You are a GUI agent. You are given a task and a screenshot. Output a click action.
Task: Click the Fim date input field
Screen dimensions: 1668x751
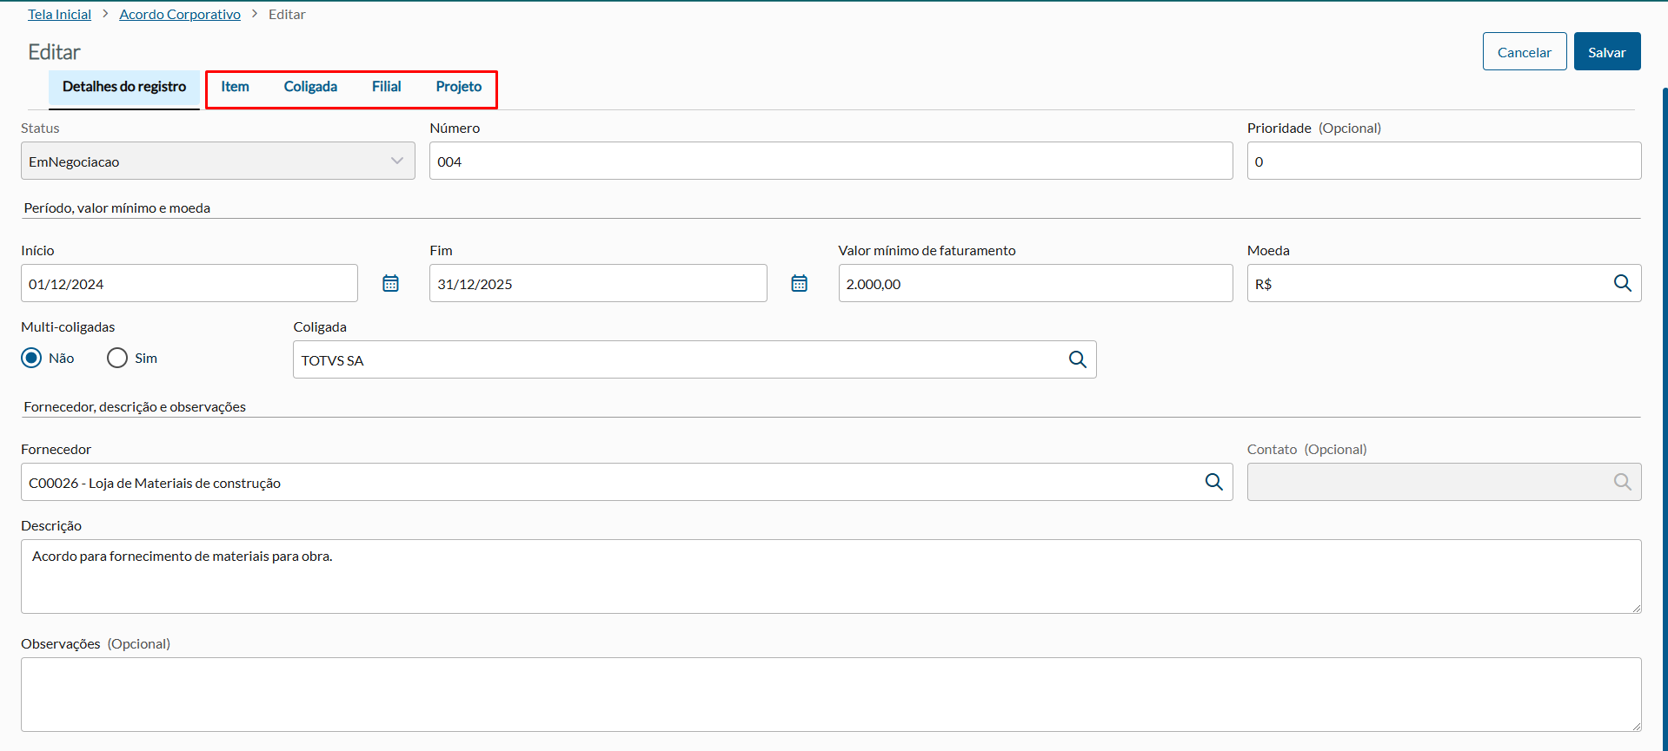(x=598, y=283)
